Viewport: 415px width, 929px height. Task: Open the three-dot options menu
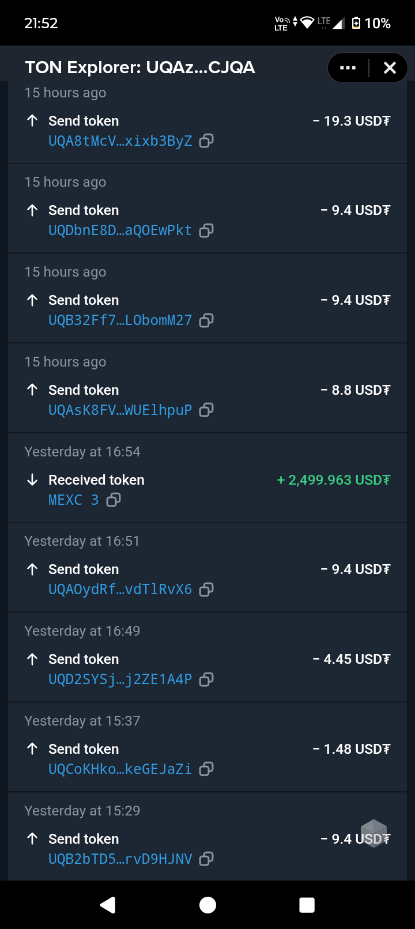click(348, 68)
